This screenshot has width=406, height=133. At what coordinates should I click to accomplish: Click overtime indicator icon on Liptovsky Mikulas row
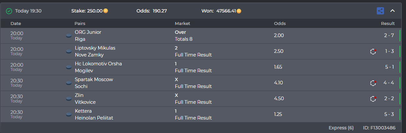tap(373, 51)
